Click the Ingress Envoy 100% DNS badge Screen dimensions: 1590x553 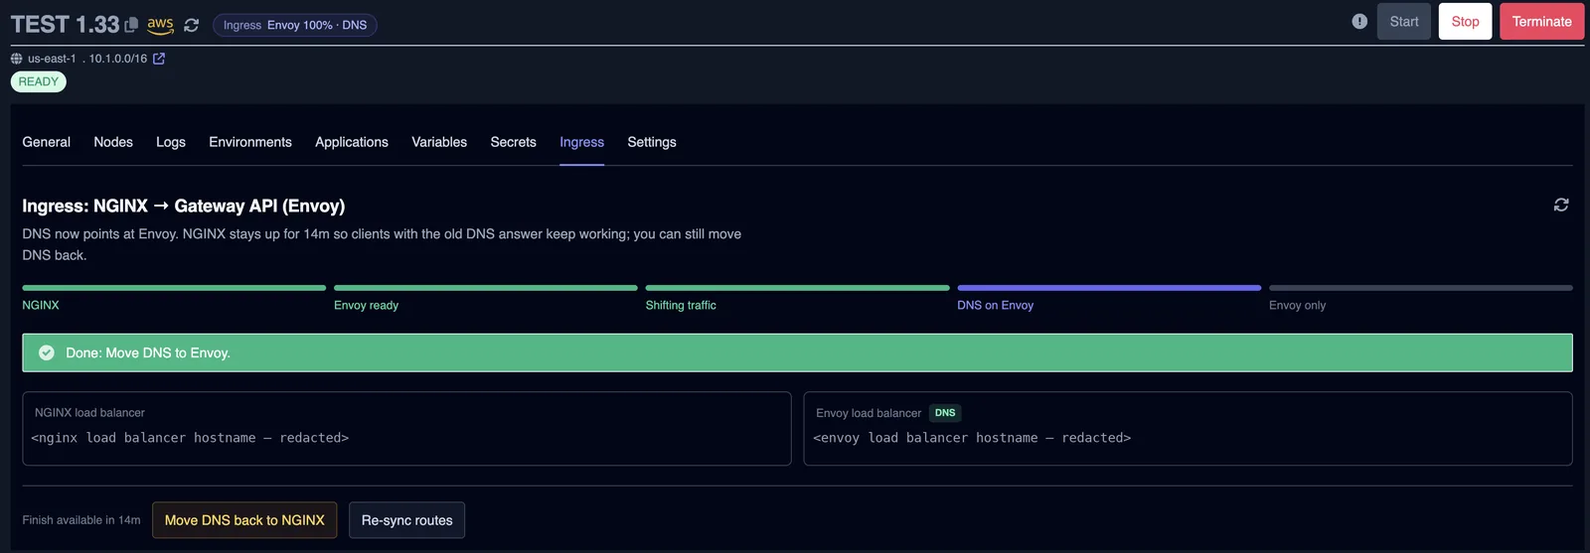pos(295,25)
